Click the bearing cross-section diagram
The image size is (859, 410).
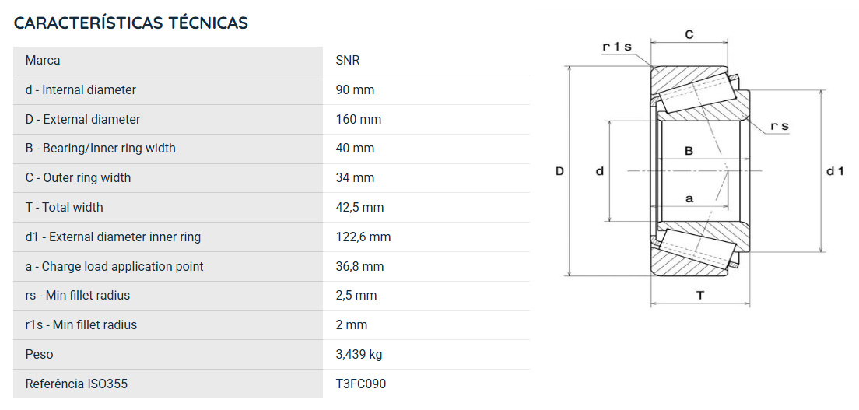click(699, 170)
